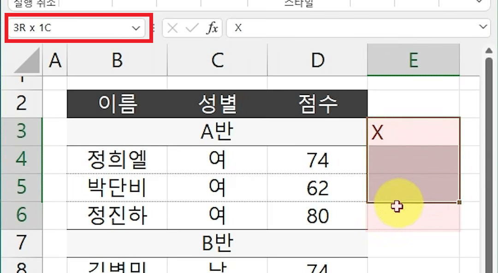The width and height of the screenshot is (498, 273).
Task: Cancel the entry with the X icon
Action: tap(172, 28)
